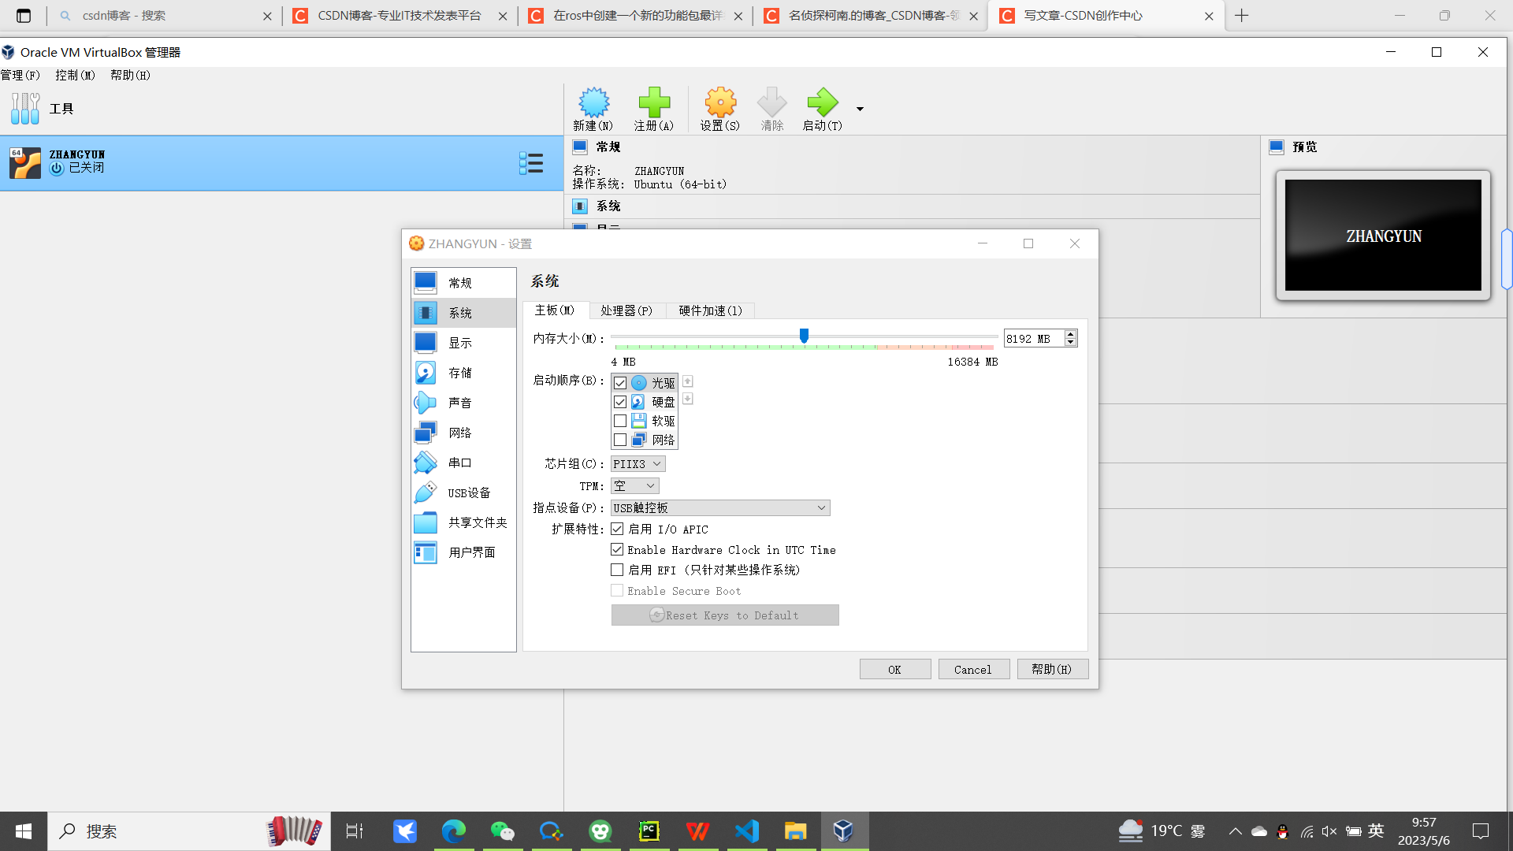Expand the 启动(T) start mode dropdown arrow
The width and height of the screenshot is (1513, 851).
pyautogui.click(x=860, y=109)
